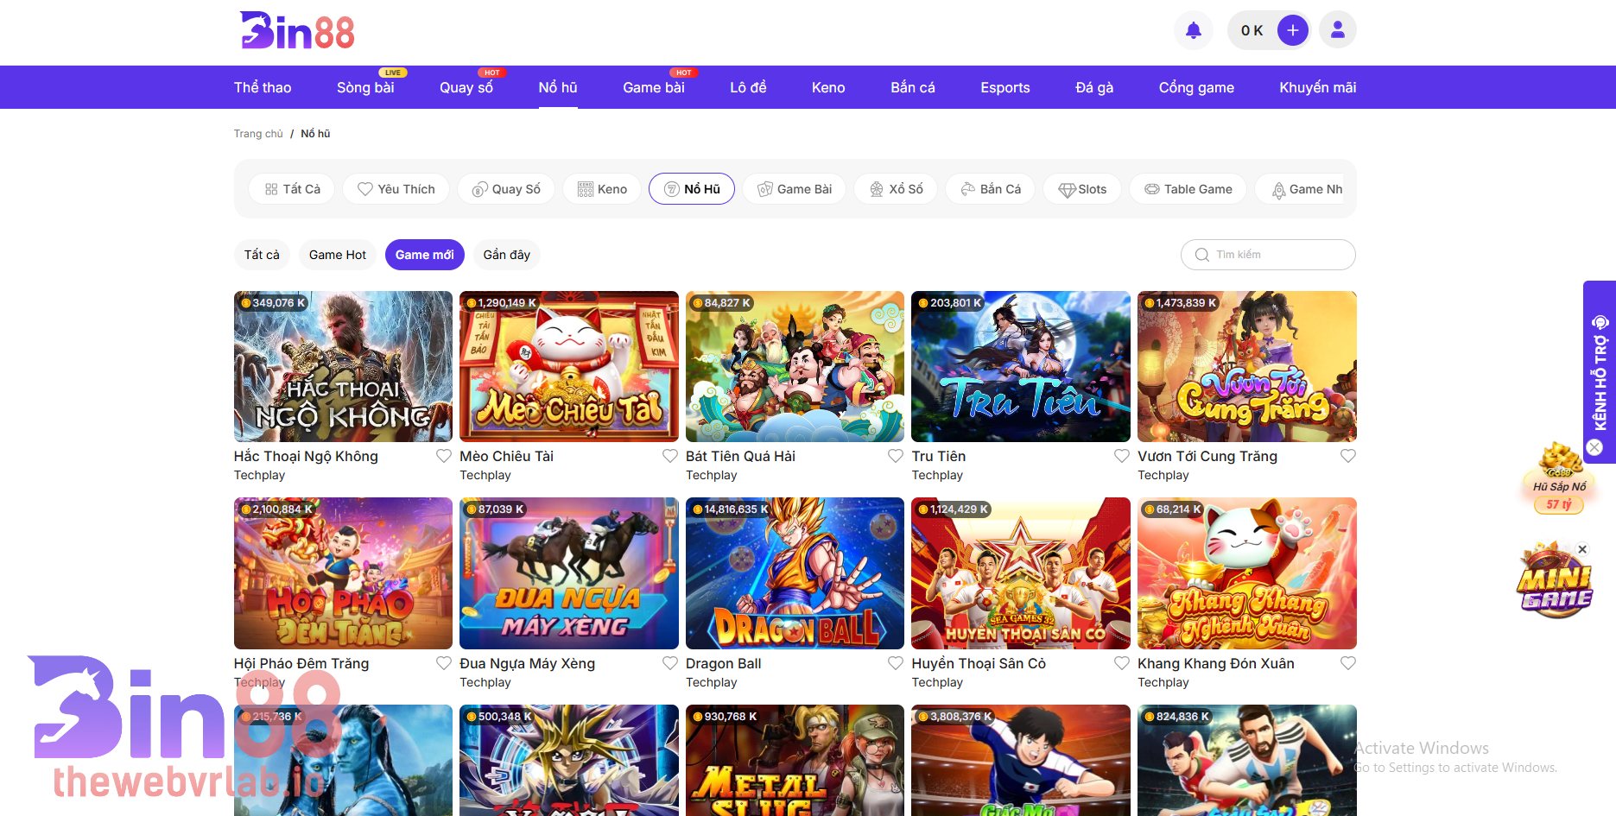Favorite the Dragon Ball game

[x=896, y=663]
